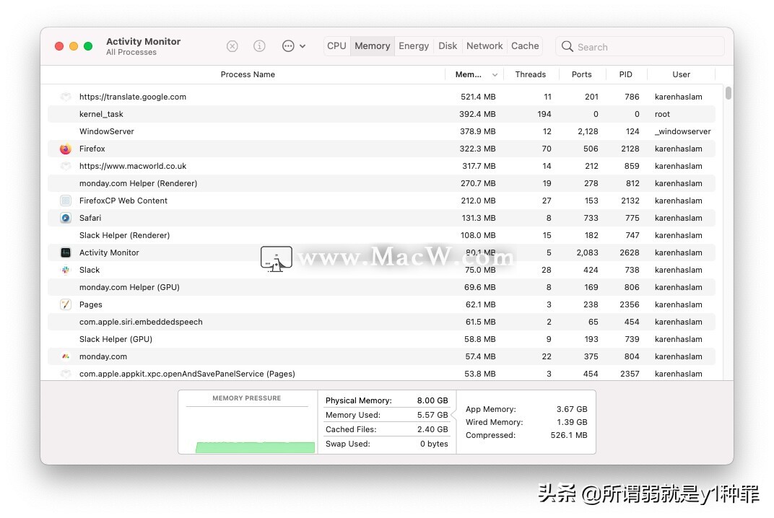Click the process list vertical scrollbar
The height and width of the screenshot is (518, 774).
(728, 93)
